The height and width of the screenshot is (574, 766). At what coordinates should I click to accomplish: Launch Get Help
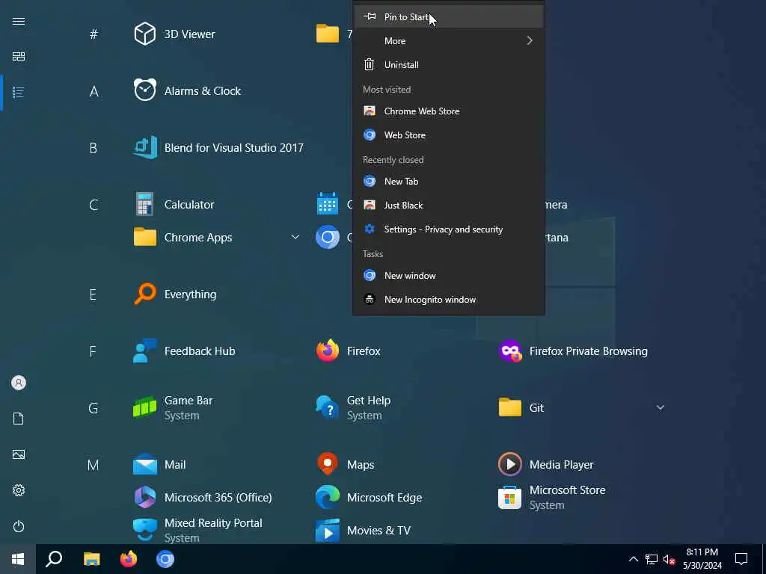[x=353, y=407]
